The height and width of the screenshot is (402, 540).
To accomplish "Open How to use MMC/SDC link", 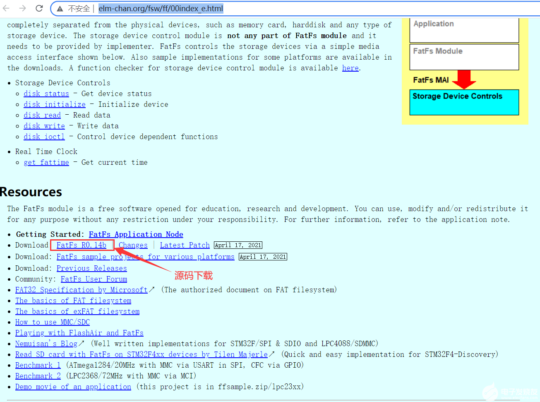I will point(53,322).
